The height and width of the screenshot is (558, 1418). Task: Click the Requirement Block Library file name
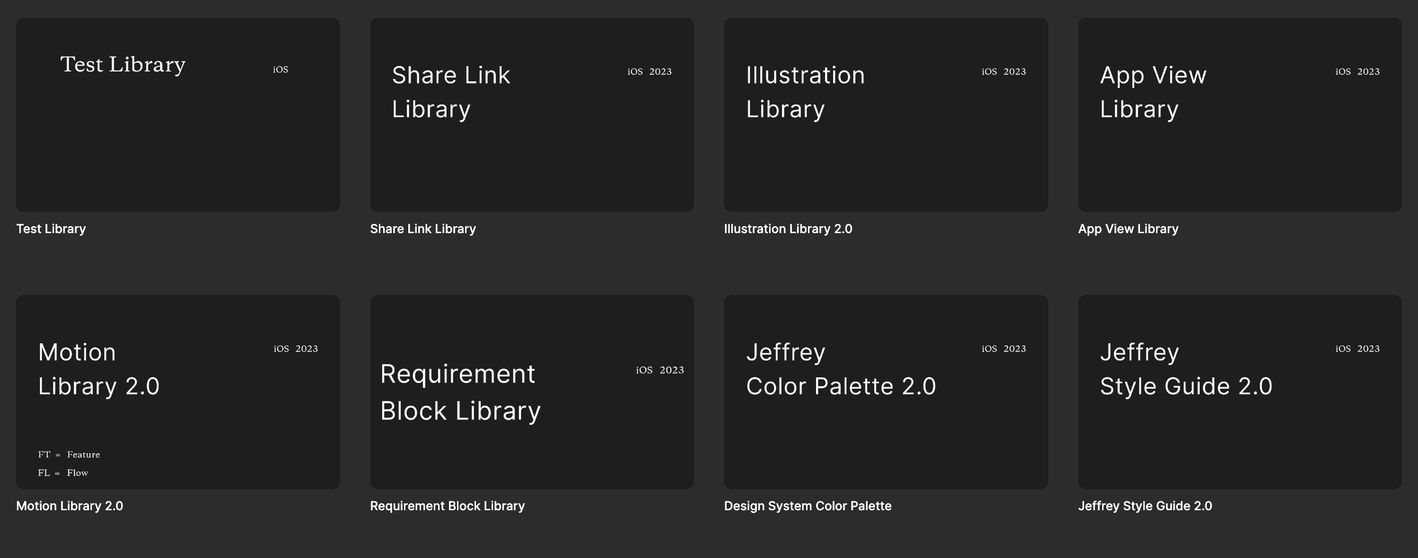pos(447,506)
